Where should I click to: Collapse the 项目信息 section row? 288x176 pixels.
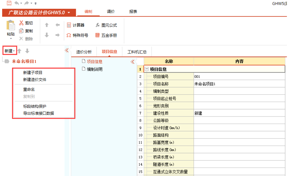(147, 69)
